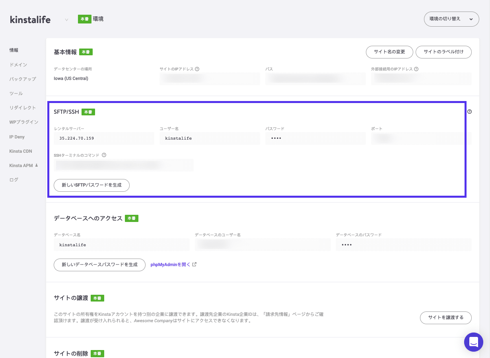The width and height of the screenshot is (490, 358).
Task: Click the SFTP/SSH section help icon
Action: 469,112
